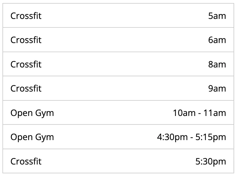Select the 5:30pm Crossfit row label
Image resolution: width=236 pixels, height=177 pixels.
click(x=26, y=161)
